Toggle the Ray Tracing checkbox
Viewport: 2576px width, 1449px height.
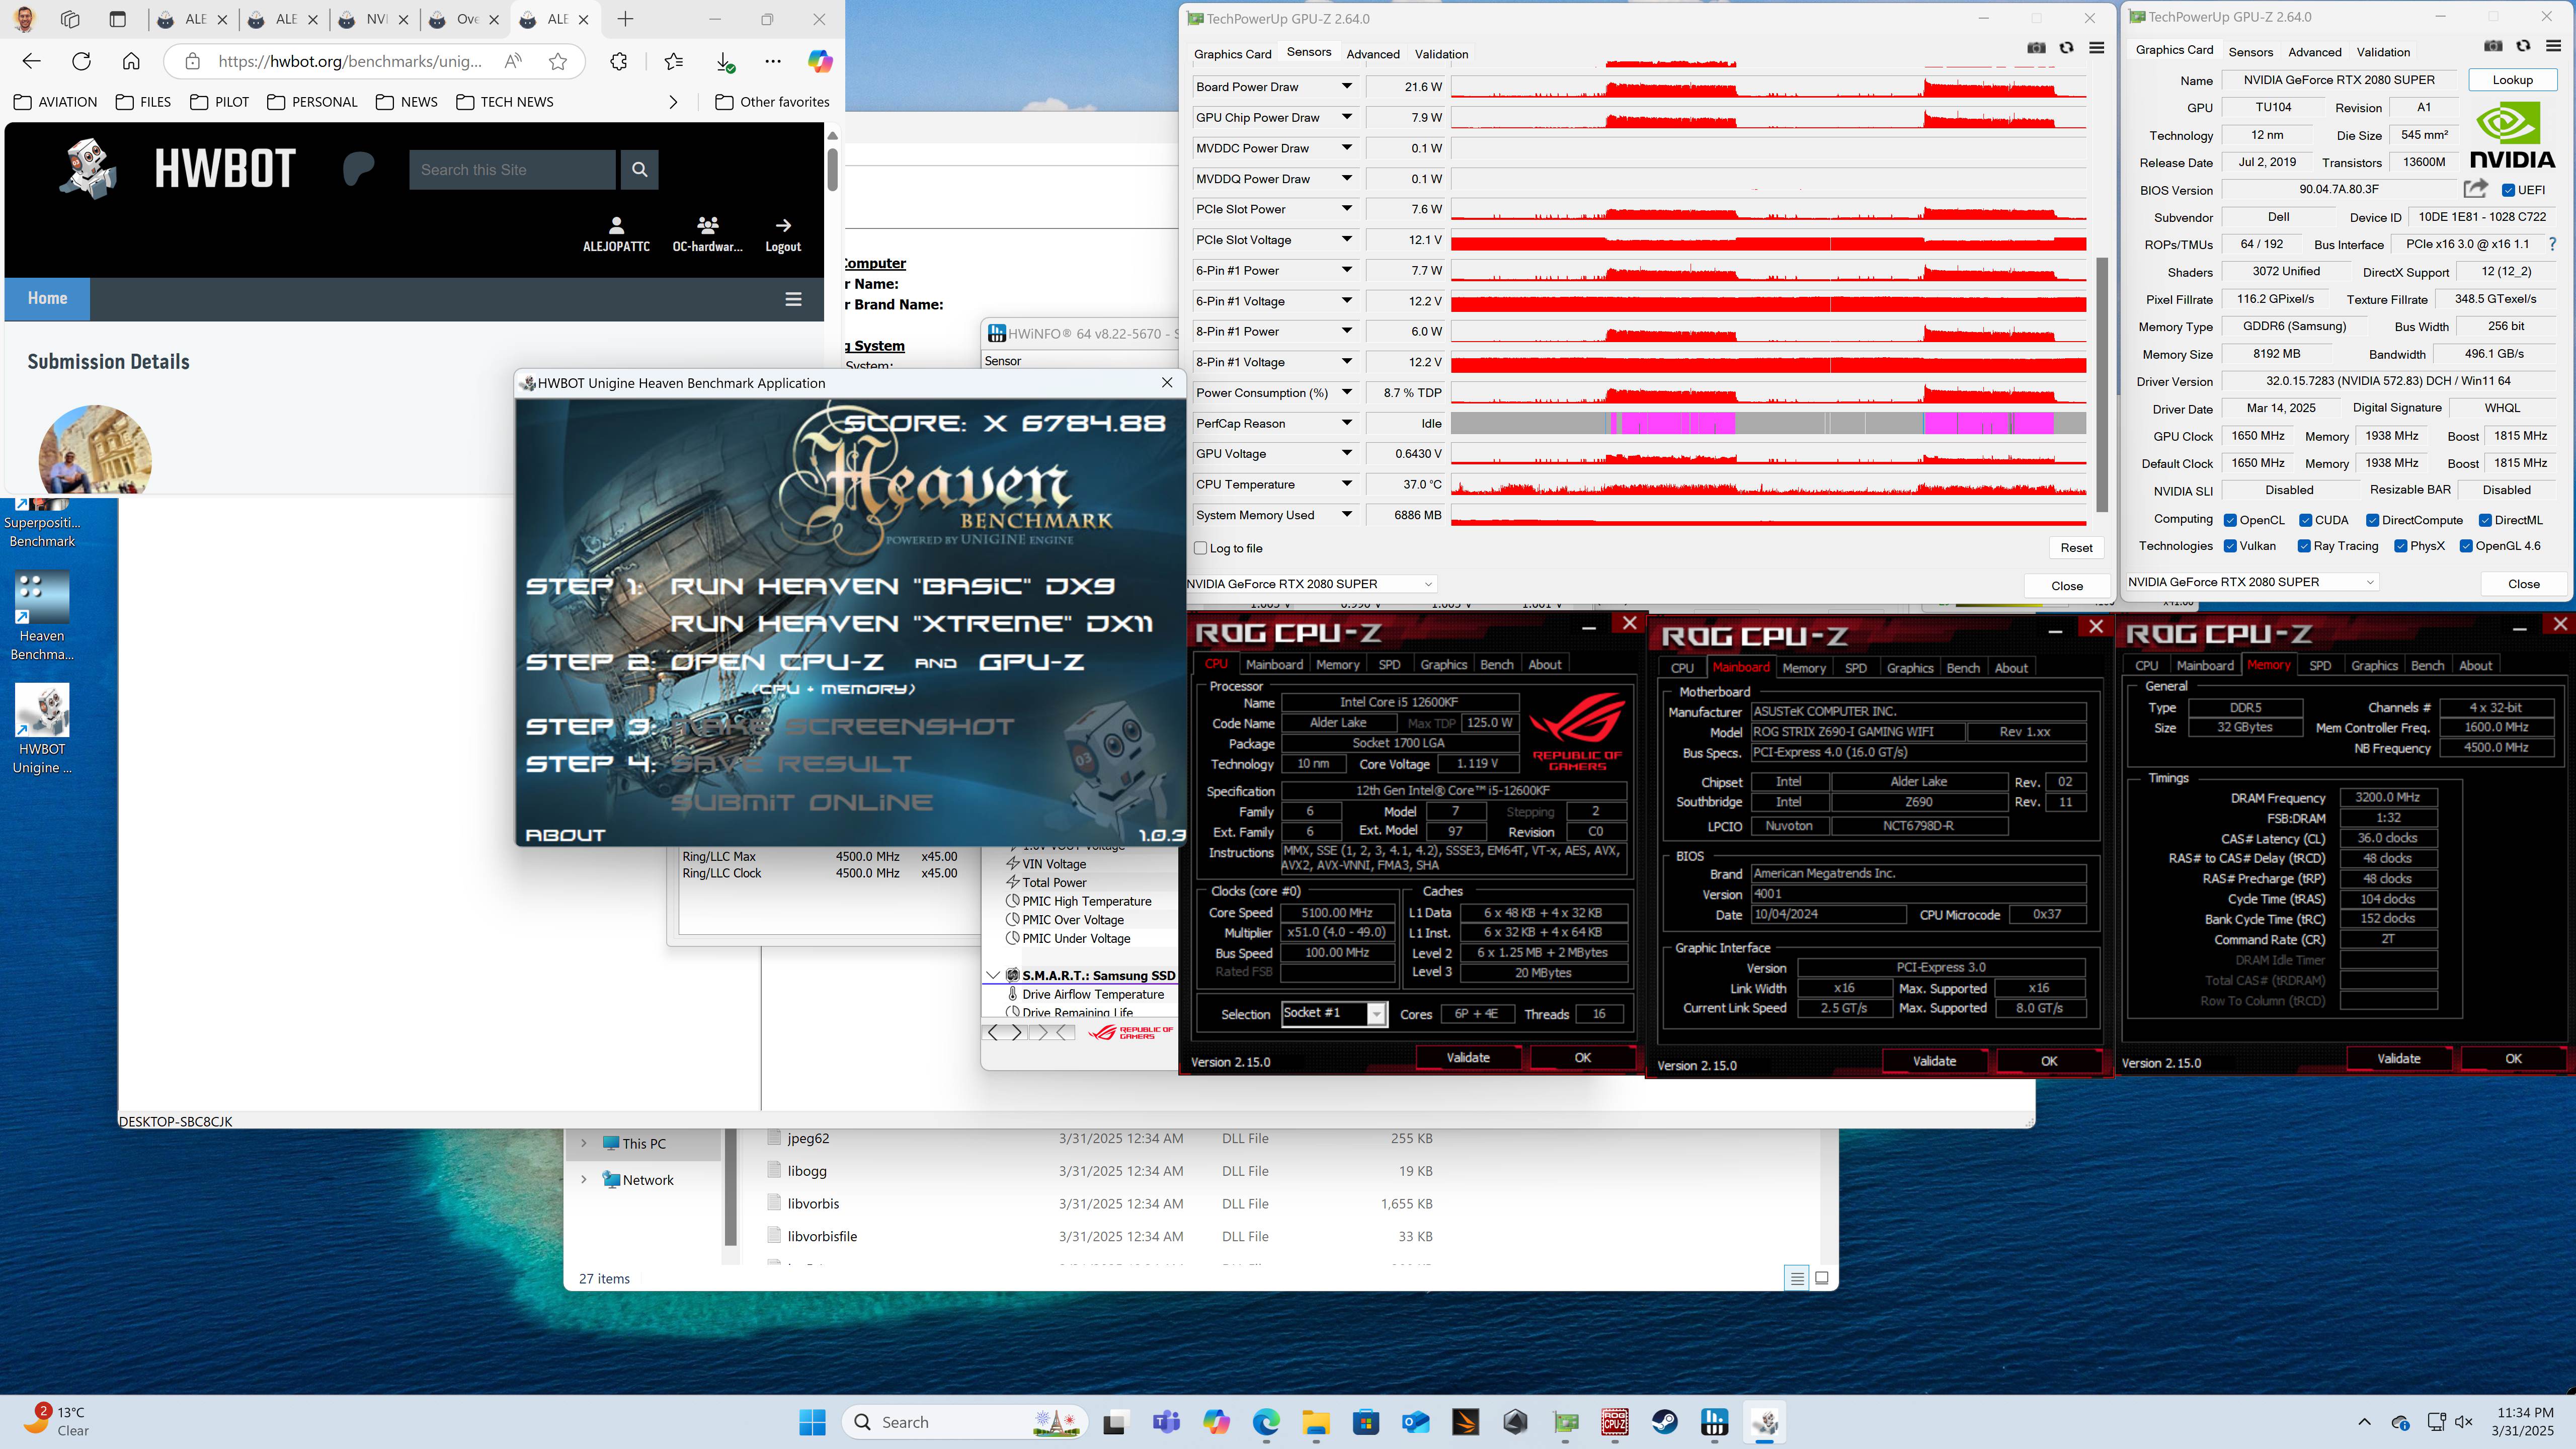[x=2304, y=546]
